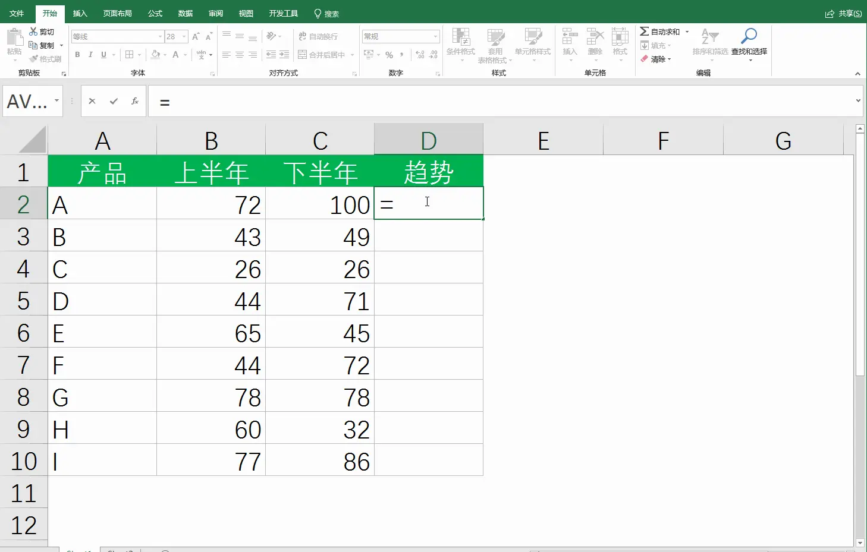Cancel formula entry with the X button
Screen dimensions: 867x552
(x=92, y=101)
